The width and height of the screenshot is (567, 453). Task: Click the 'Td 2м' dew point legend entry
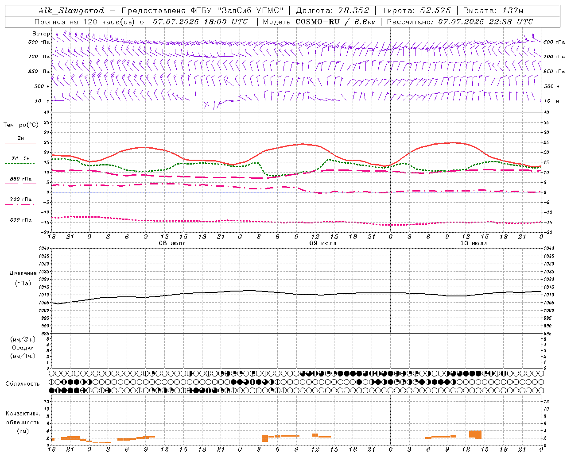(x=21, y=158)
